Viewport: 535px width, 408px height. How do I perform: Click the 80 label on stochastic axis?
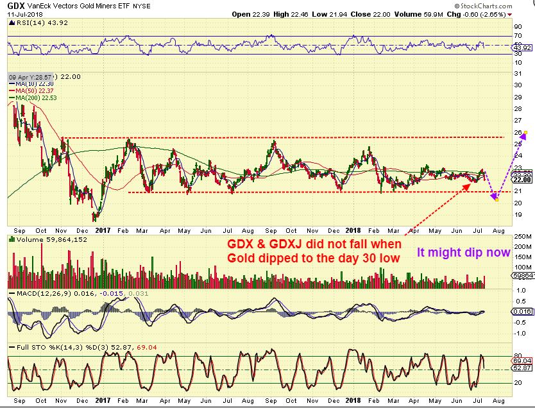click(518, 355)
